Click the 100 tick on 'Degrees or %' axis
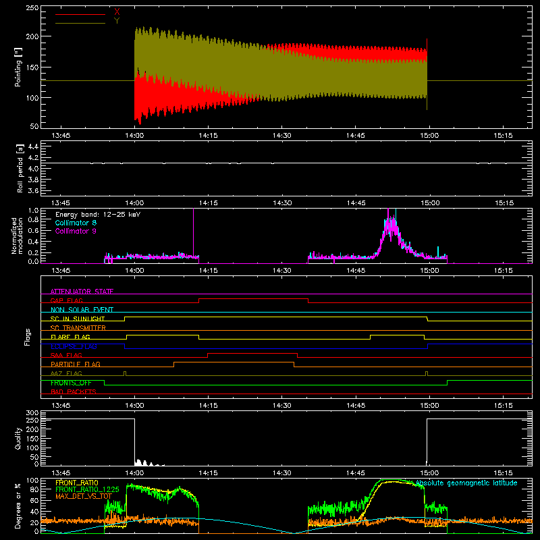540x540 pixels. click(32, 481)
